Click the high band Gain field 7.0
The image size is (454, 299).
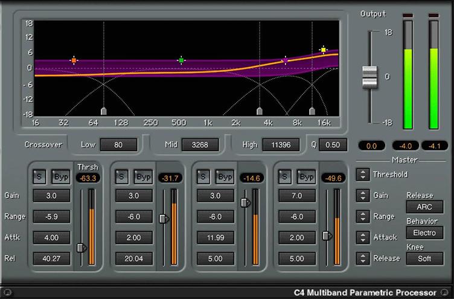297,196
